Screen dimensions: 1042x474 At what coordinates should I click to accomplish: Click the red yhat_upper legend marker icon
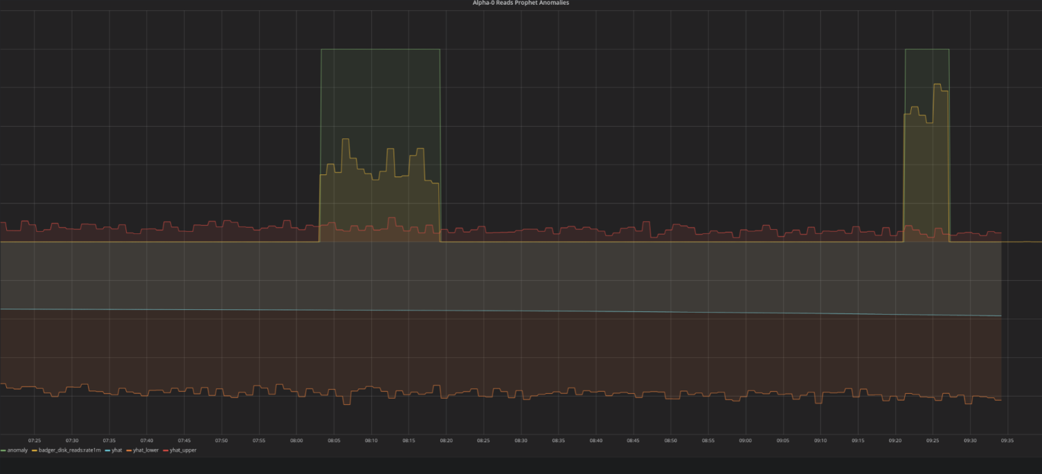pyautogui.click(x=167, y=450)
